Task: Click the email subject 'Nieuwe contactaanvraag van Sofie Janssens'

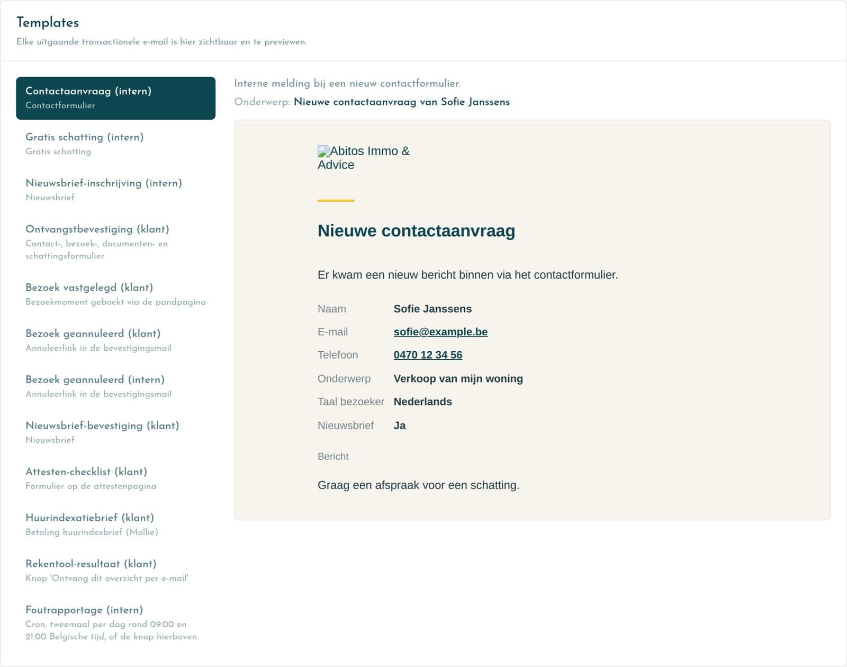Action: coord(402,102)
